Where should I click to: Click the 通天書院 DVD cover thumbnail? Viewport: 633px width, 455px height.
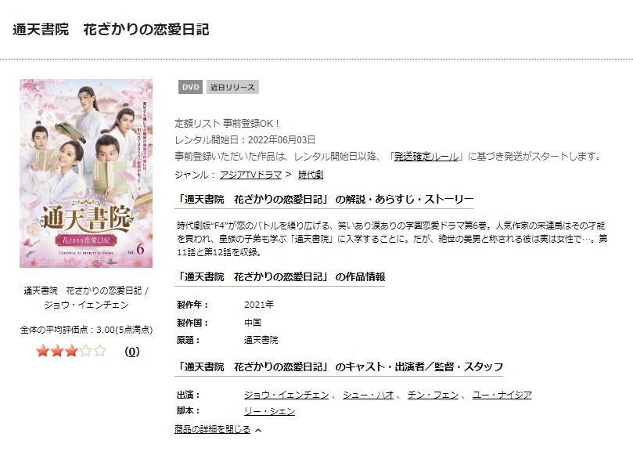pos(86,173)
